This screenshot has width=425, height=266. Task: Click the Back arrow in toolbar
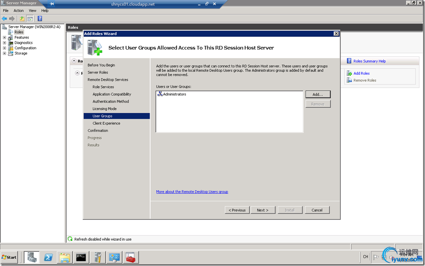coord(4,19)
